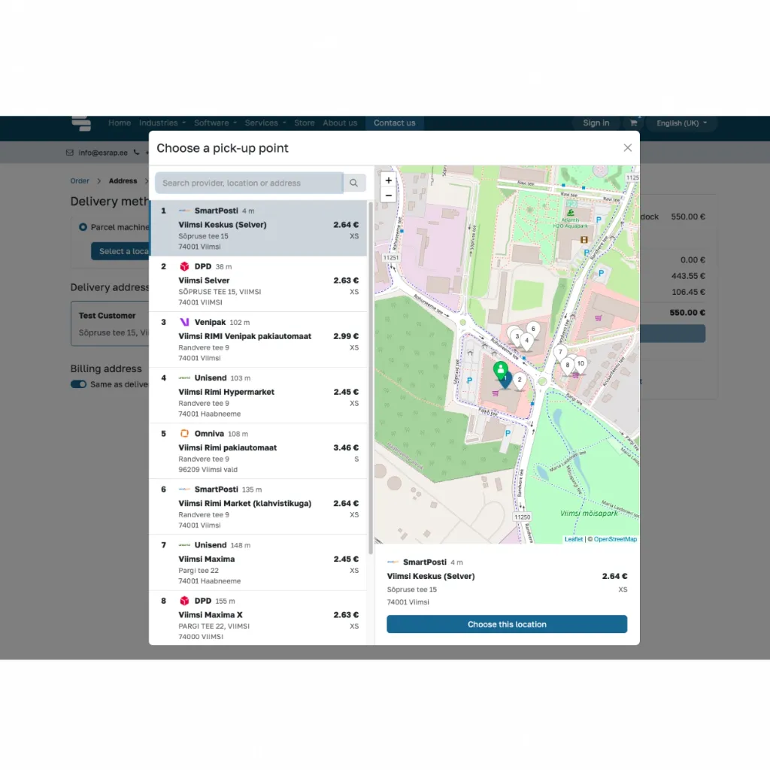The width and height of the screenshot is (770, 770).
Task: Click the search magnifier icon button
Action: click(353, 183)
